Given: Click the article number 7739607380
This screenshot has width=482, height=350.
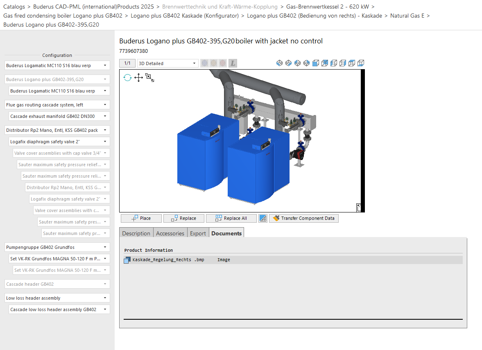Looking at the screenshot, I should coord(134,51).
